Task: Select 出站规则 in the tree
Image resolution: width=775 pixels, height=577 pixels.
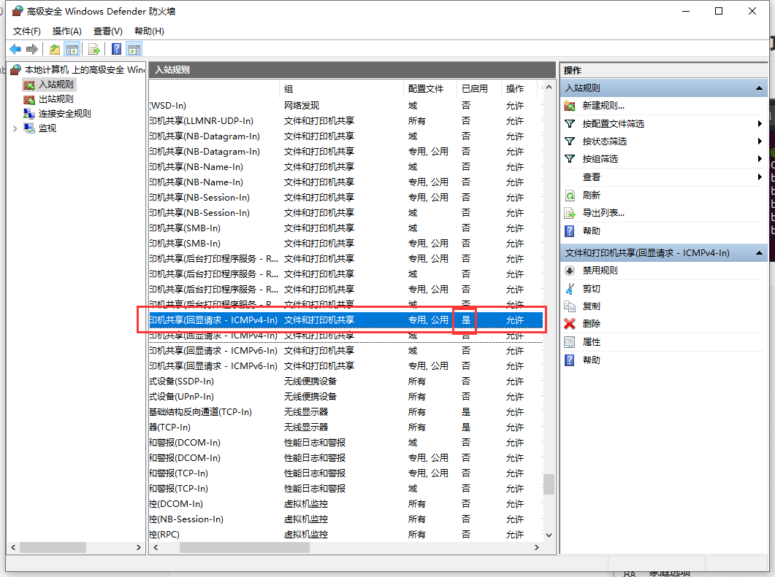Action: click(56, 99)
